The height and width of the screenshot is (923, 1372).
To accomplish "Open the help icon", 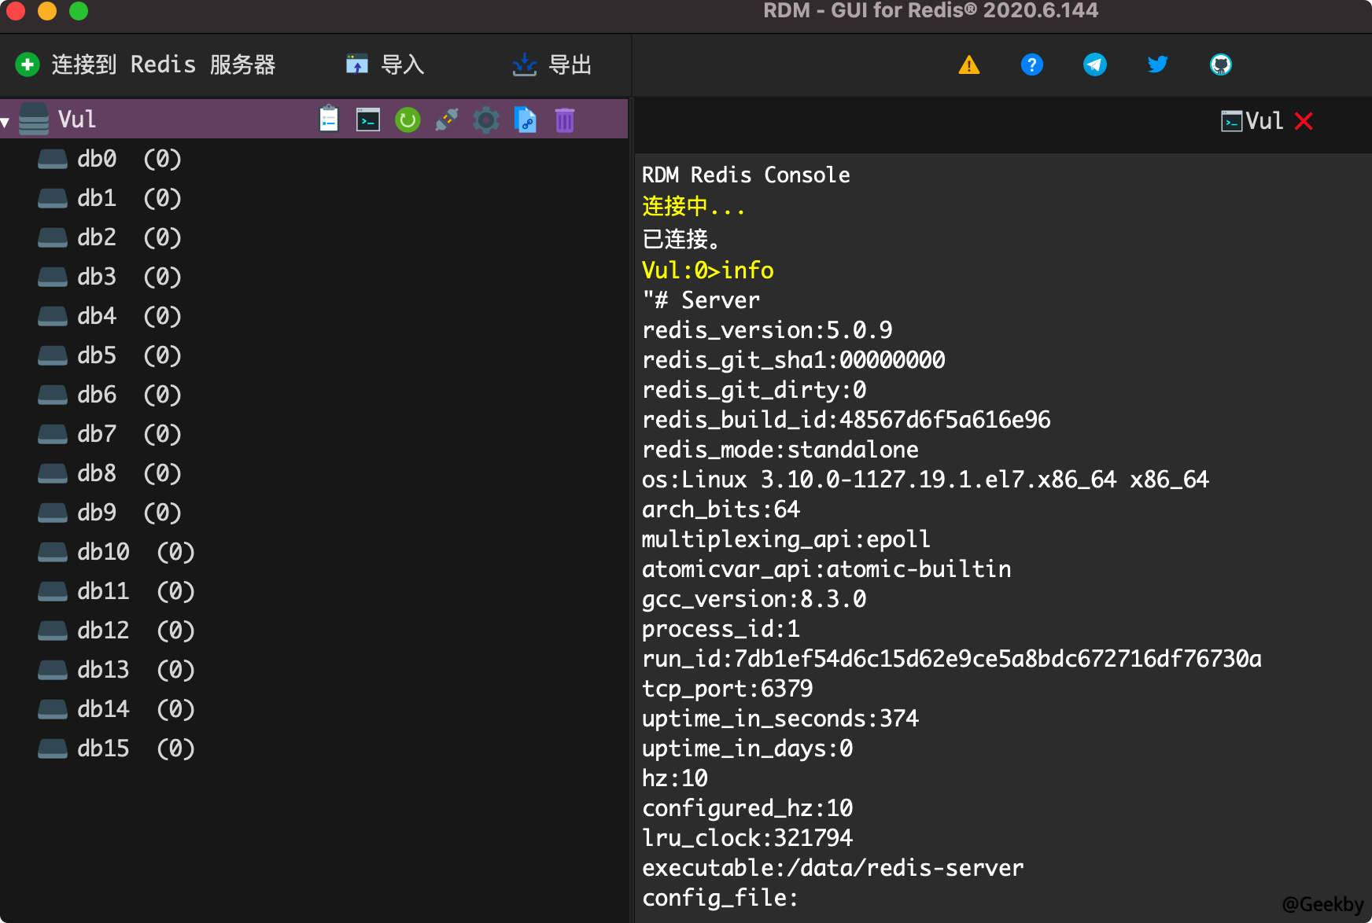I will (x=1032, y=64).
